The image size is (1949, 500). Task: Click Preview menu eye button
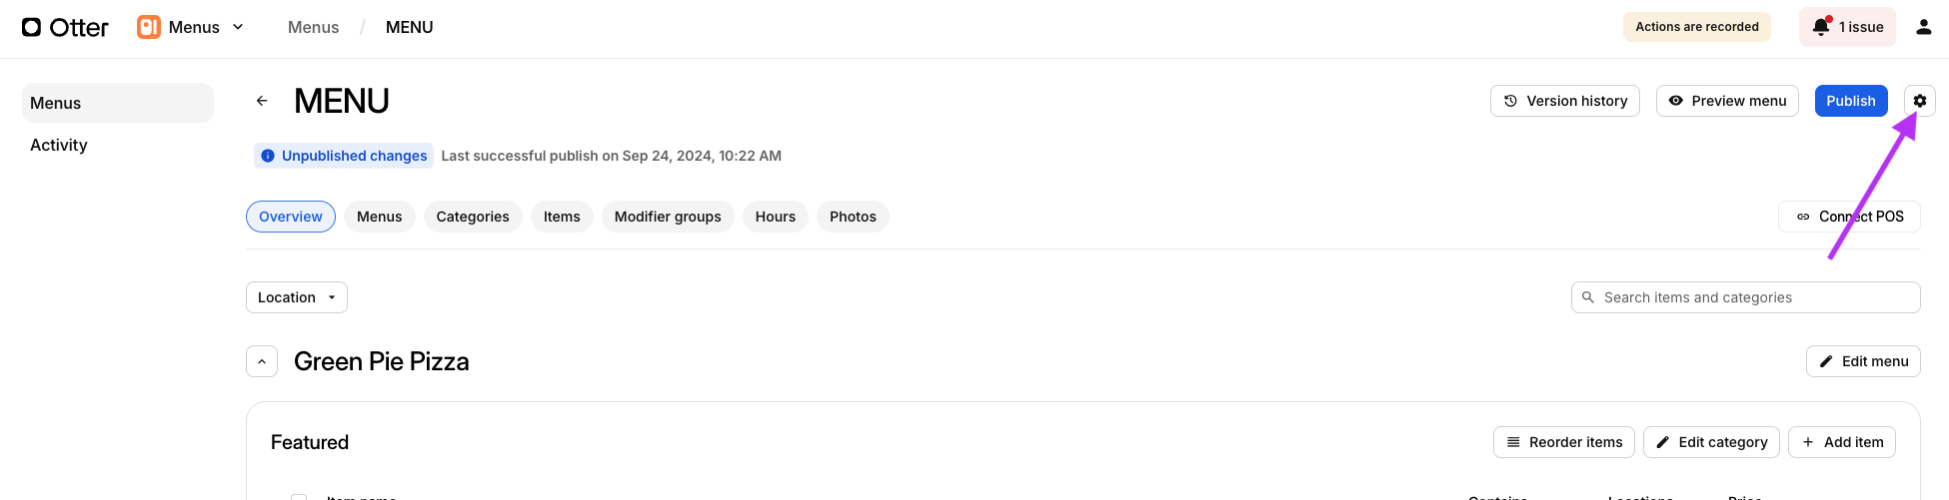coord(1726,101)
